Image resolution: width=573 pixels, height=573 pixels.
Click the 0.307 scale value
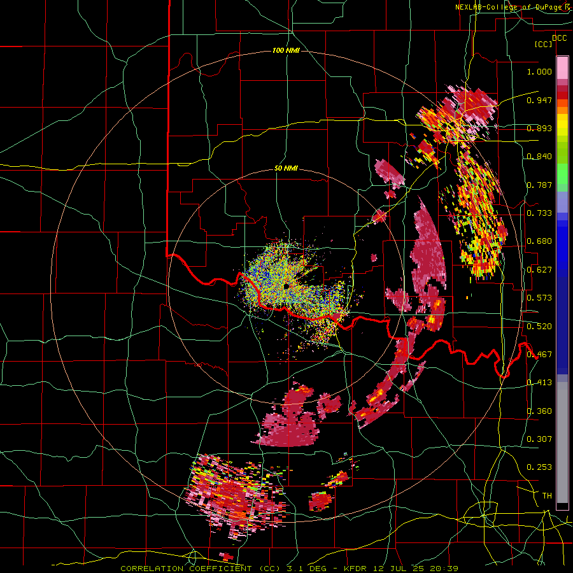pyautogui.click(x=539, y=439)
